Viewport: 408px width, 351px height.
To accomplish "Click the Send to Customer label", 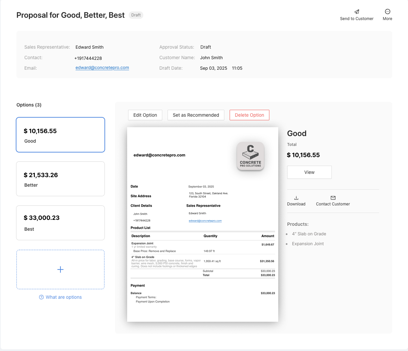I will pyautogui.click(x=357, y=19).
